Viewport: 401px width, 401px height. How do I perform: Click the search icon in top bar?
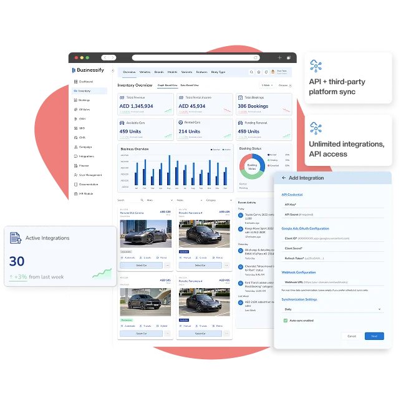tap(252, 72)
